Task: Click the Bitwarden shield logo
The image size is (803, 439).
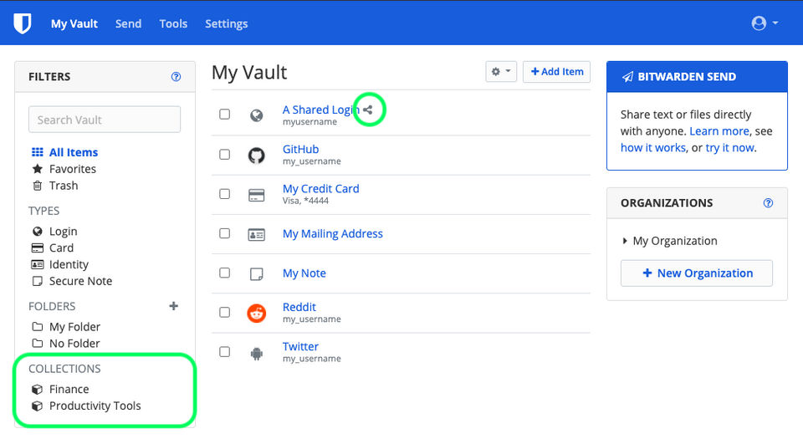Action: pyautogui.click(x=22, y=23)
